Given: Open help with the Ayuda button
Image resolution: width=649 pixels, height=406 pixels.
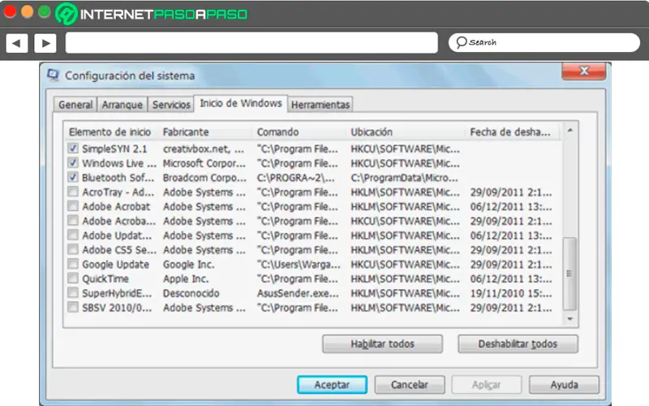Looking at the screenshot, I should tap(564, 385).
